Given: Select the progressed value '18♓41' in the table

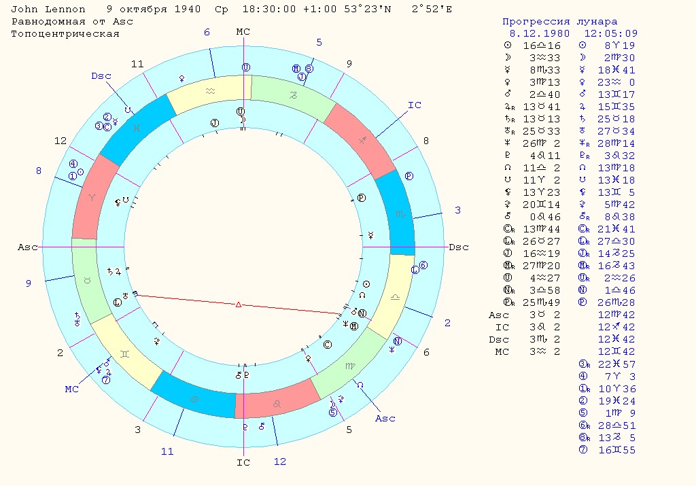Looking at the screenshot, I should 616,70.
